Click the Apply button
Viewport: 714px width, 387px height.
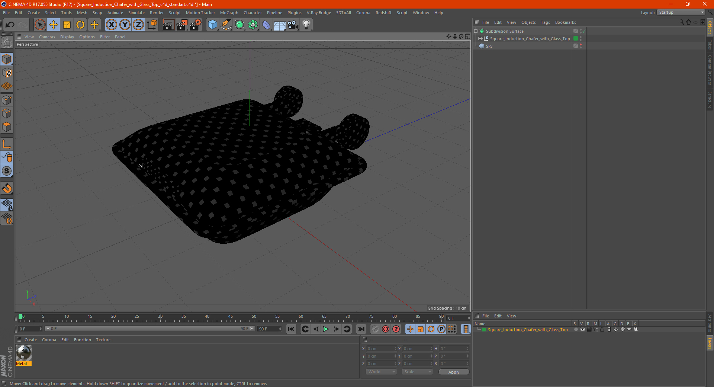click(454, 372)
